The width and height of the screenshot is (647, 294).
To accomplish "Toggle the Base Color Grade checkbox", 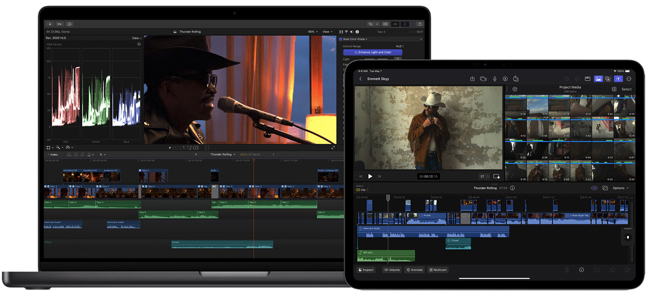I will tap(340, 39).
